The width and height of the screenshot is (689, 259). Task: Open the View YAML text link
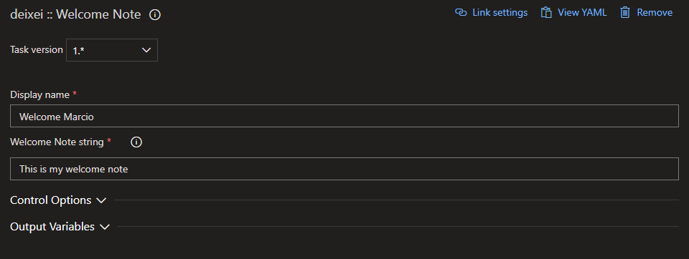coord(582,12)
